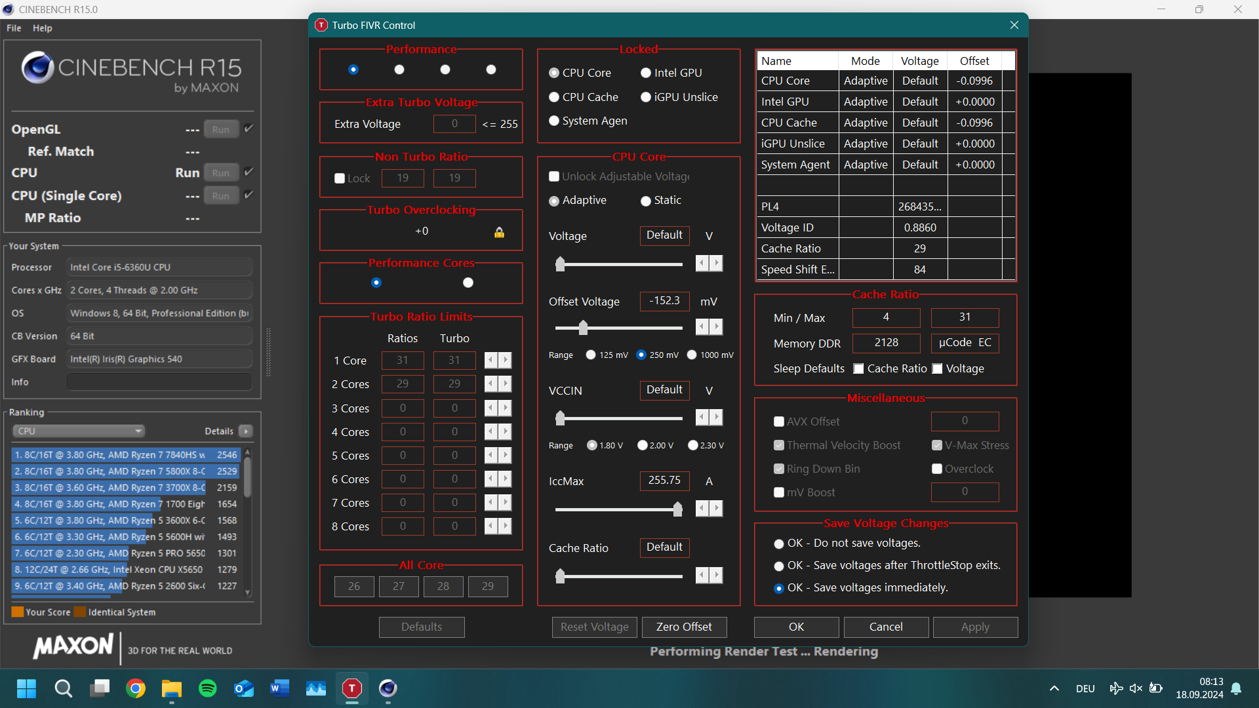Viewport: 1259px width, 708px height.
Task: Open the Help menu
Action: 42,28
